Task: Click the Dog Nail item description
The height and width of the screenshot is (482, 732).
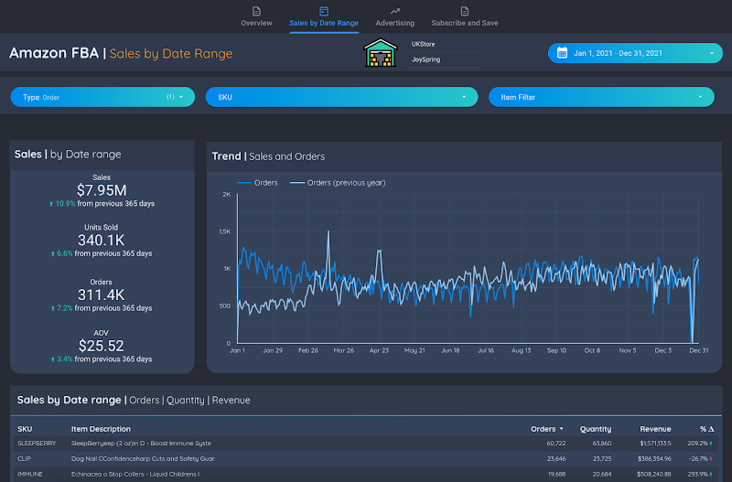Action: tap(143, 458)
